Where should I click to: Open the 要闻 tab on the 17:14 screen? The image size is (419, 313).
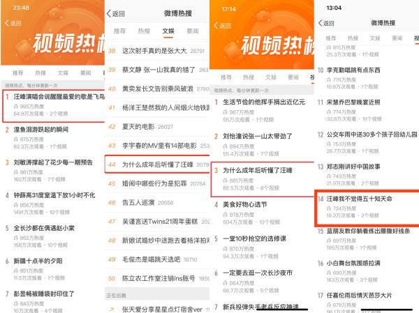click(x=293, y=77)
